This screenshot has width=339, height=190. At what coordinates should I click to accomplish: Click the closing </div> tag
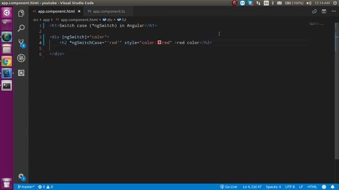pos(57,54)
